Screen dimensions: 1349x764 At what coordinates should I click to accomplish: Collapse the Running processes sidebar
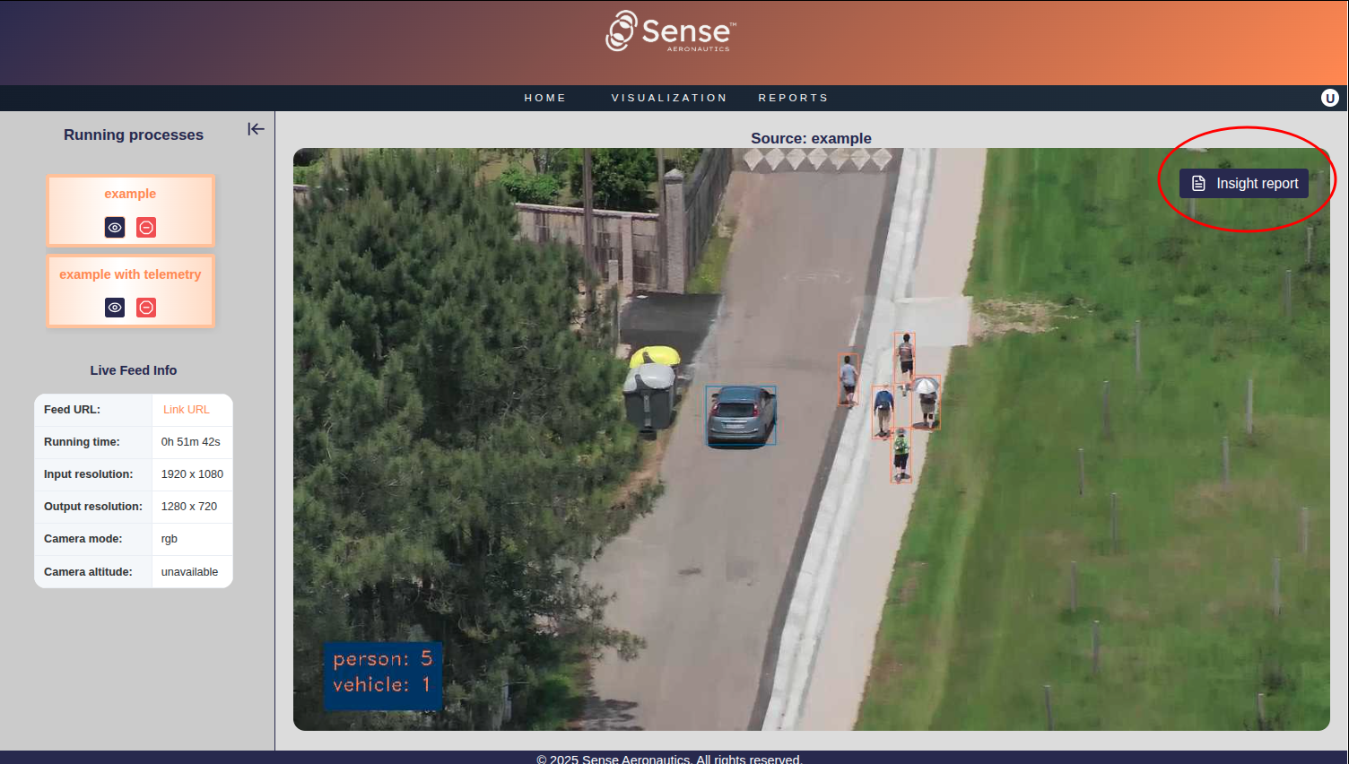pyautogui.click(x=256, y=129)
